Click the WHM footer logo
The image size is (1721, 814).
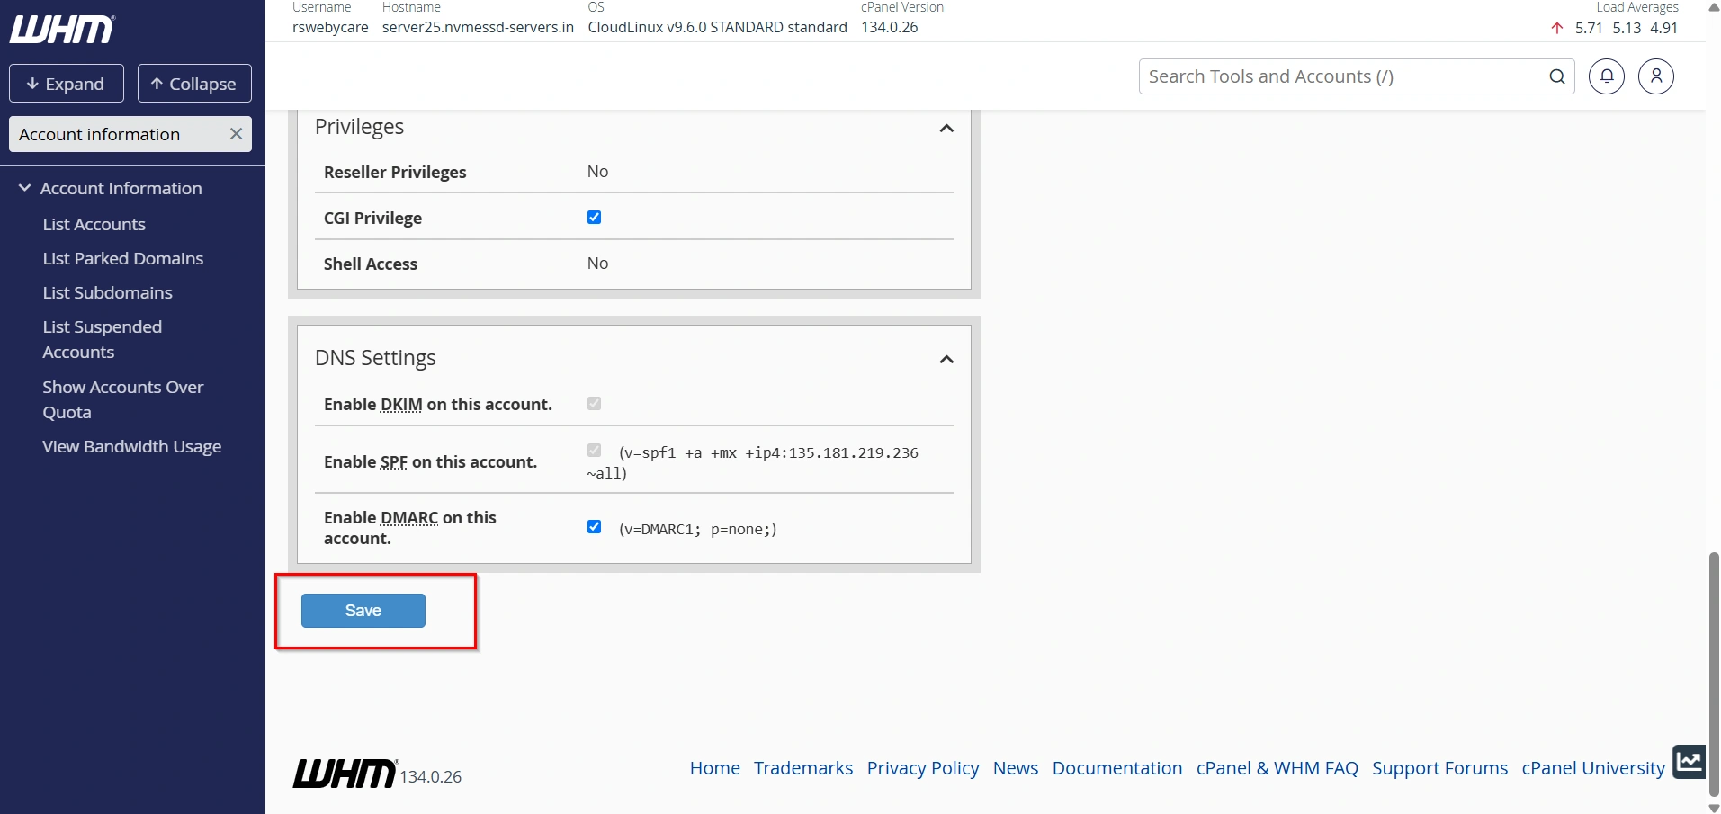coord(345,774)
